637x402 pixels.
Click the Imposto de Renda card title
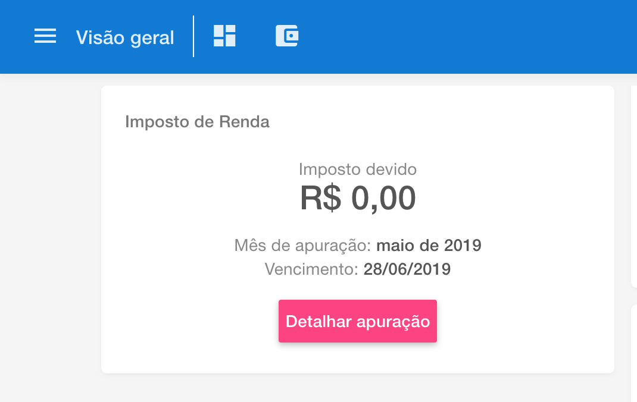(x=197, y=122)
